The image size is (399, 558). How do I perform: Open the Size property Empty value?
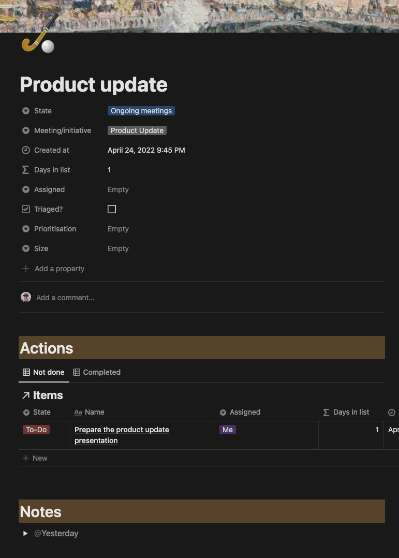[x=118, y=248]
